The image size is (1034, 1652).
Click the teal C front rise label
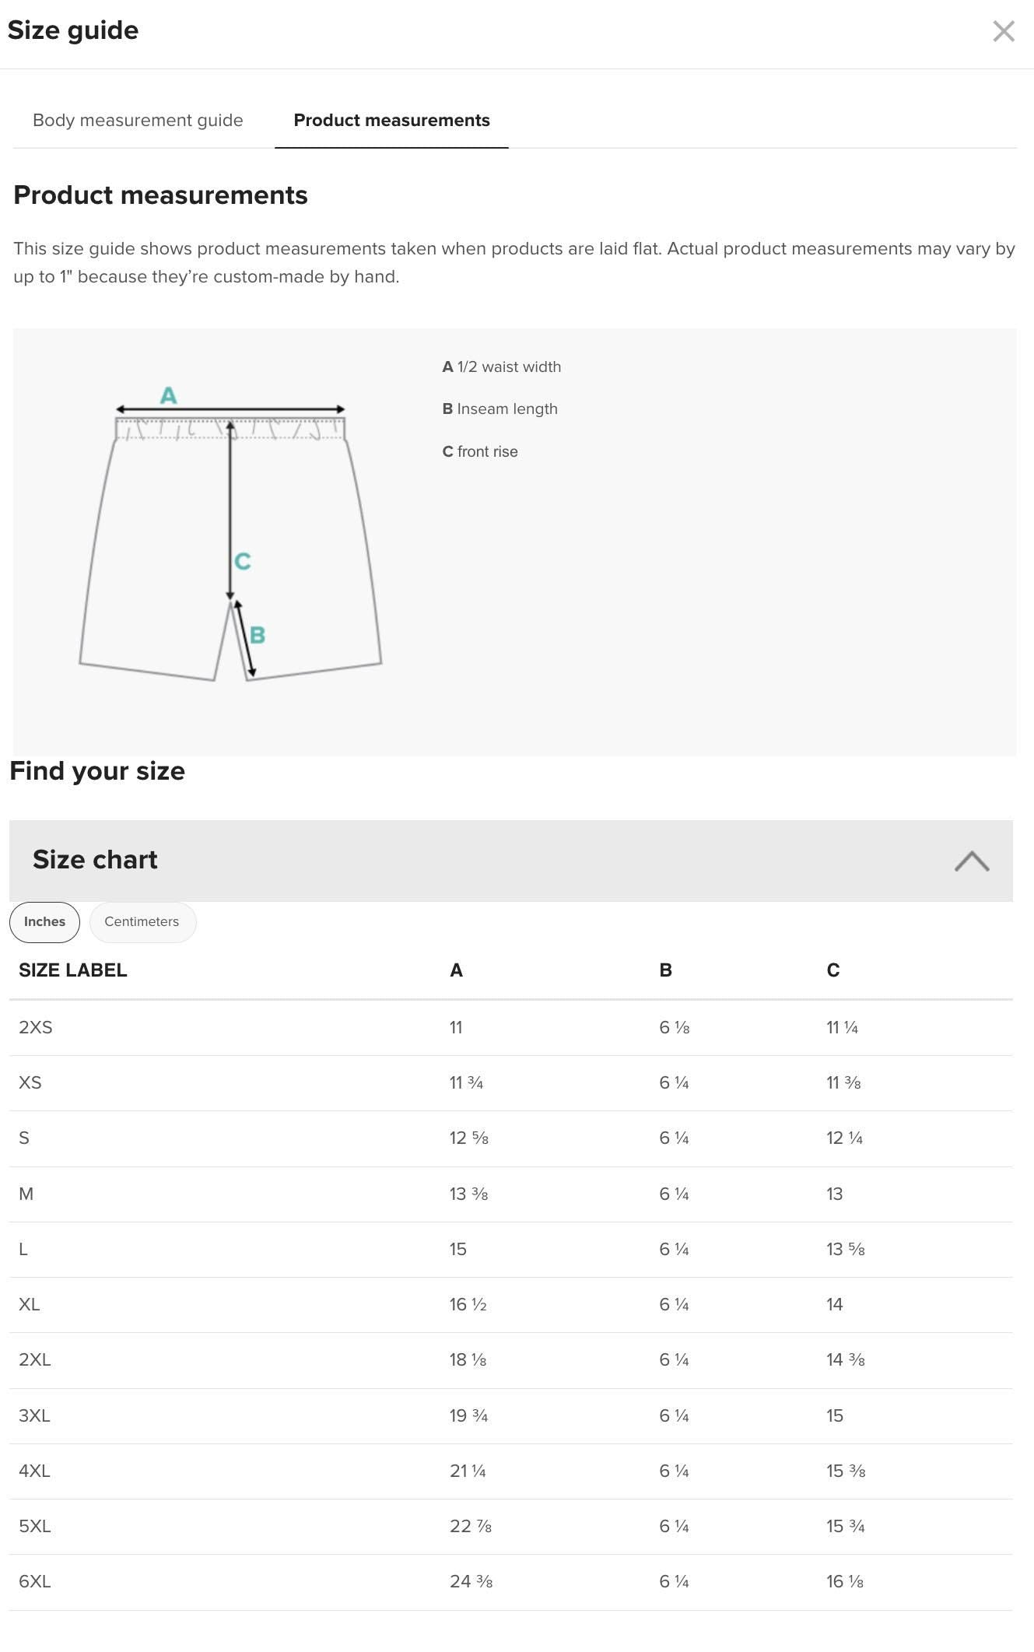point(243,562)
